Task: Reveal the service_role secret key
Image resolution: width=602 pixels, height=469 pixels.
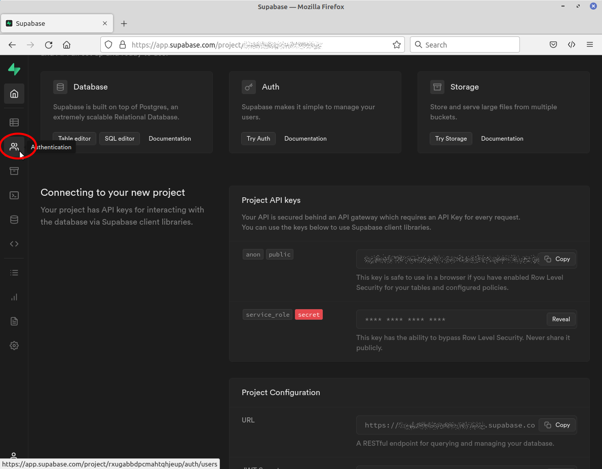Action: (x=561, y=319)
